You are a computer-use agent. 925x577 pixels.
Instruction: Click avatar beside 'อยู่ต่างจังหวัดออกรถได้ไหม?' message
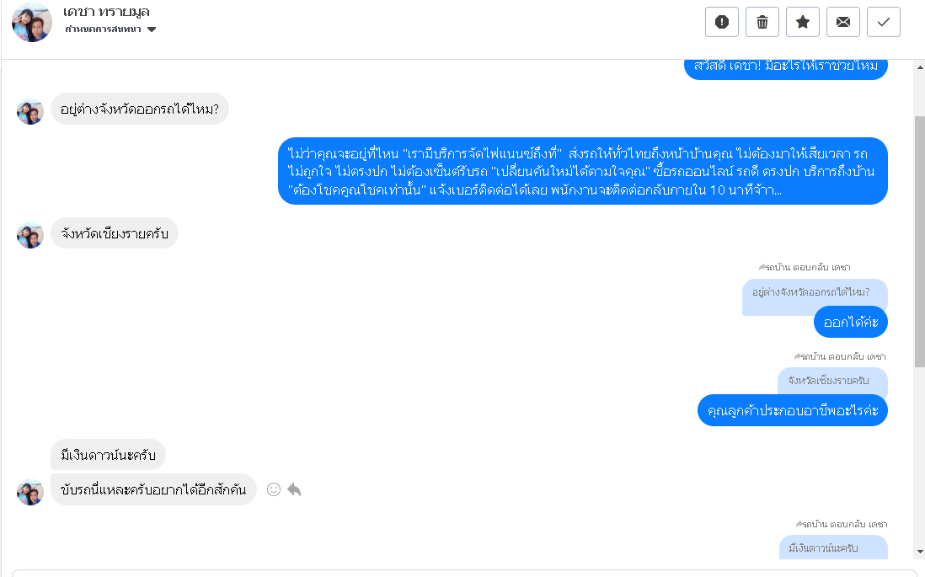click(x=30, y=111)
